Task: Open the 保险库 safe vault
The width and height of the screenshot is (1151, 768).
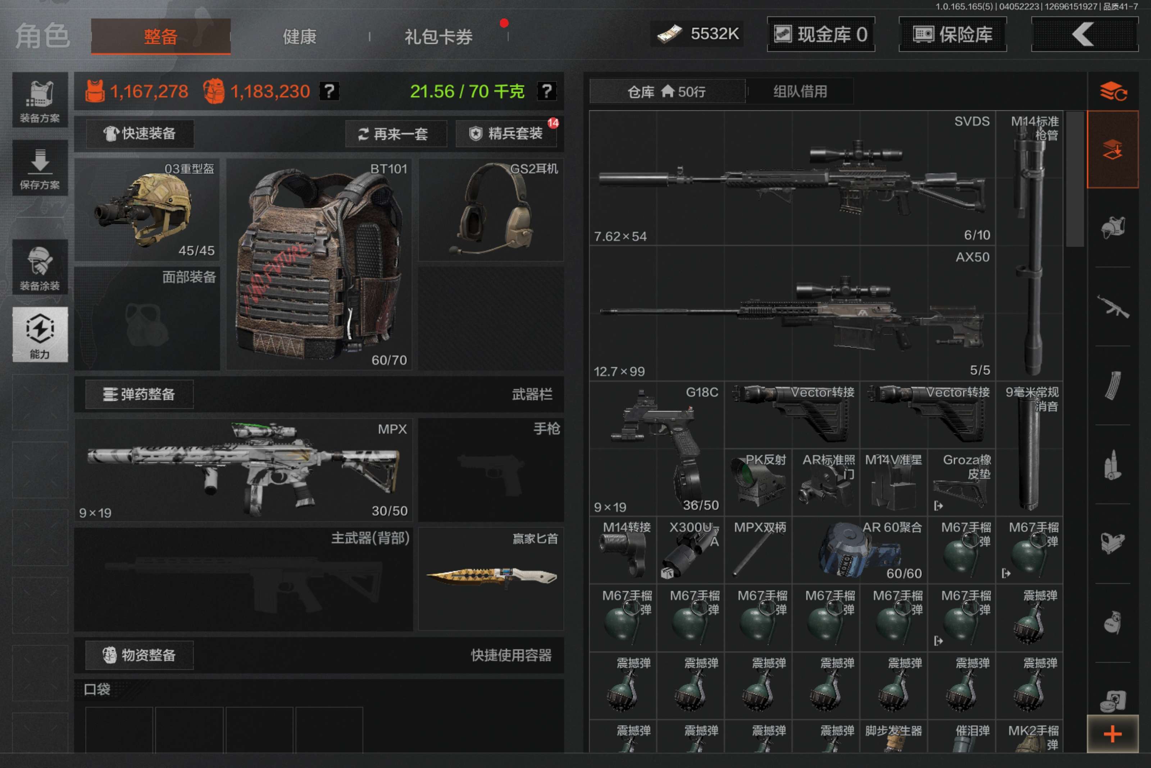Action: (952, 34)
